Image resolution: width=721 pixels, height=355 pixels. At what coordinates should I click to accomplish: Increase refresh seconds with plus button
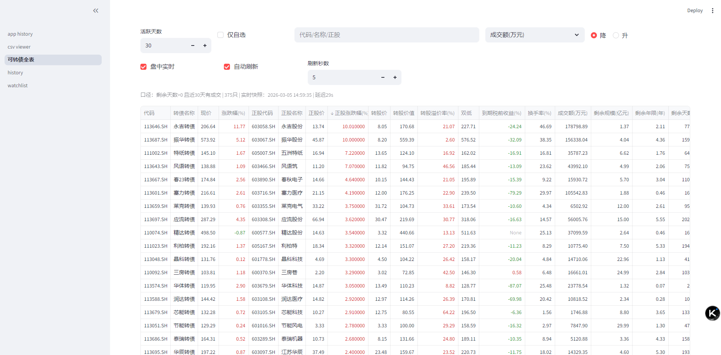coord(395,77)
